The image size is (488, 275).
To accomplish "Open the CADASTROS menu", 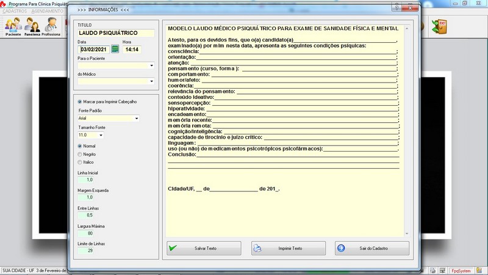I will click(15, 11).
